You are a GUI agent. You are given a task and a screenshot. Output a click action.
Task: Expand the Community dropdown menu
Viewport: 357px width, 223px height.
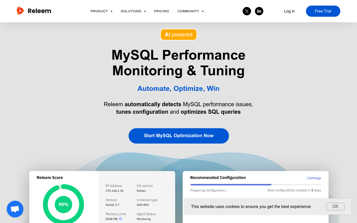pyautogui.click(x=190, y=11)
